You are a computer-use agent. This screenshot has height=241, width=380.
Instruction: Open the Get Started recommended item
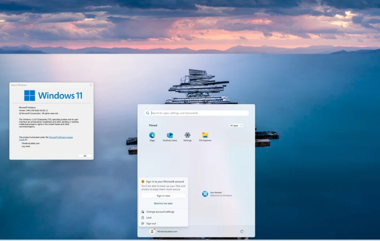click(x=217, y=194)
